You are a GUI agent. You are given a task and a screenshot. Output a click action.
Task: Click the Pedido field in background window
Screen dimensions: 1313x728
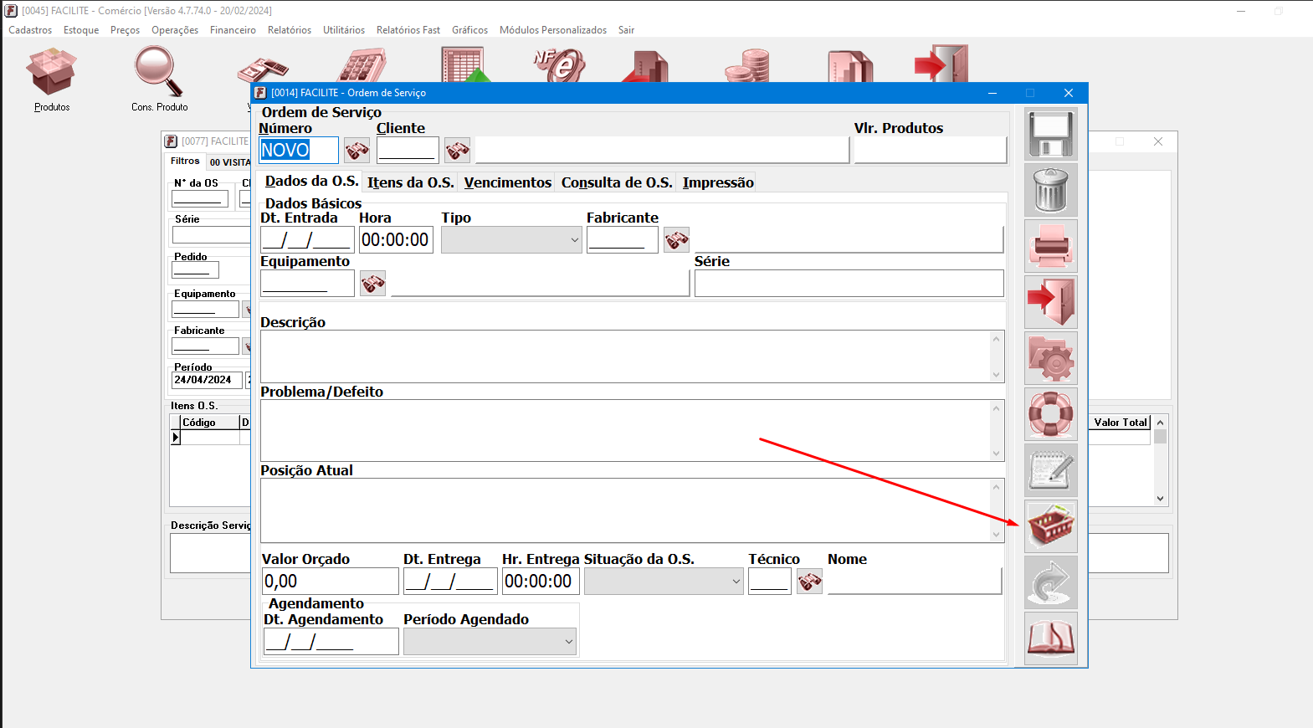pos(195,269)
